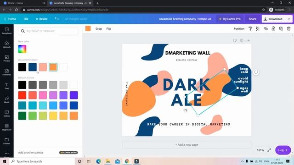294x165 pixels.
Task: Open Microsoft Edge from taskbar
Action: 98,161
